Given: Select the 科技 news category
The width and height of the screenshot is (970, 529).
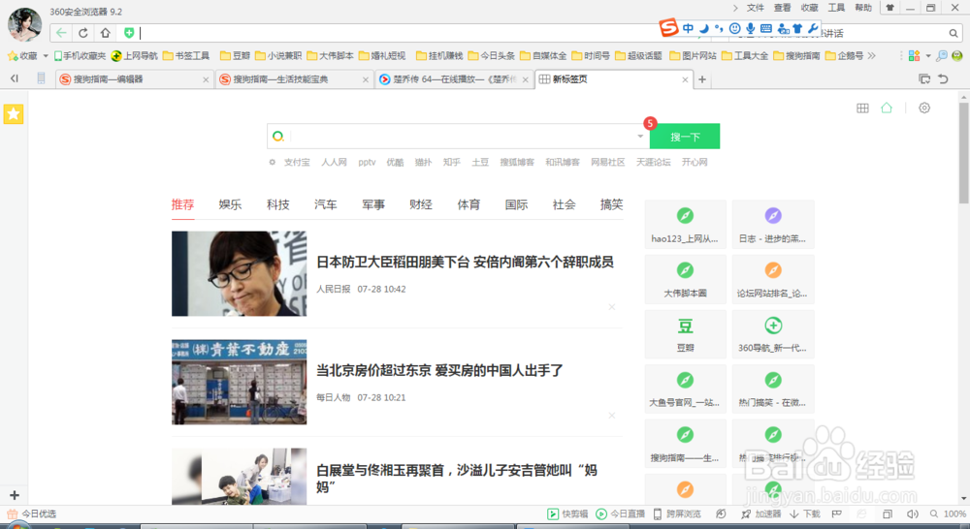Looking at the screenshot, I should [277, 204].
